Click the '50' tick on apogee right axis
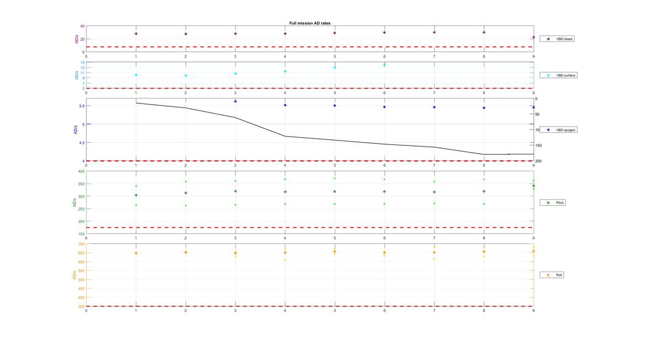 (x=538, y=114)
